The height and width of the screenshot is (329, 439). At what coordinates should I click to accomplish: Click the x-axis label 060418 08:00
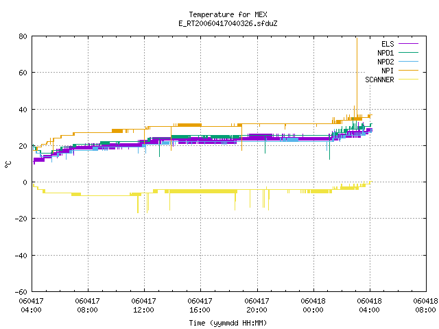tap(425, 306)
